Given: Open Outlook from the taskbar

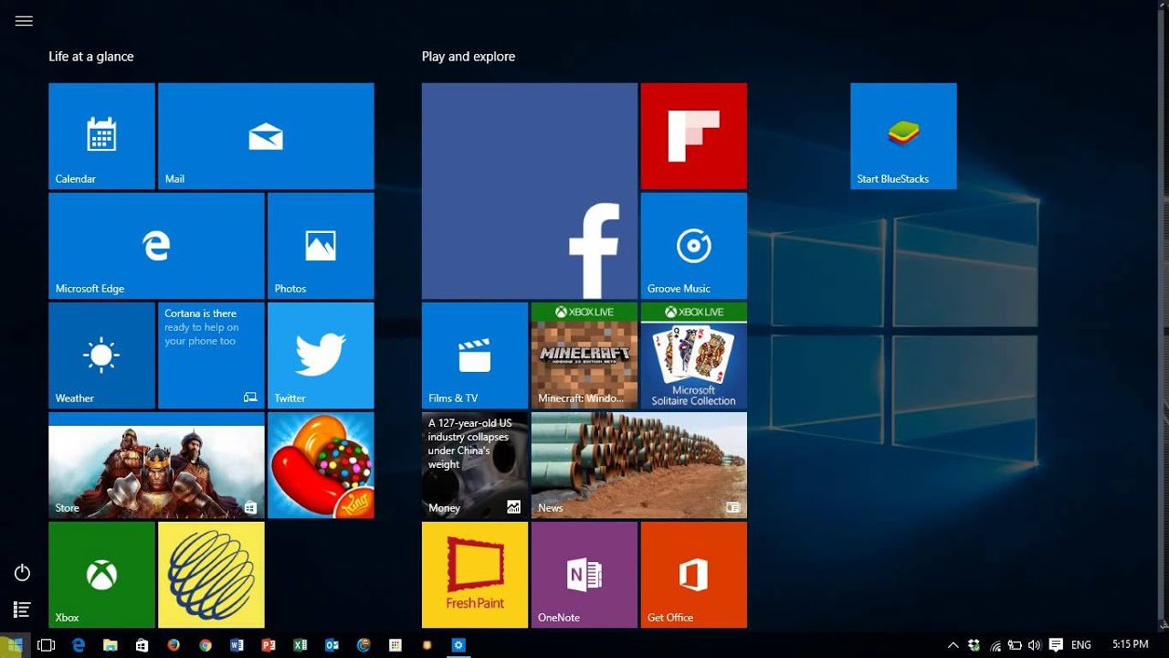Looking at the screenshot, I should (x=332, y=645).
